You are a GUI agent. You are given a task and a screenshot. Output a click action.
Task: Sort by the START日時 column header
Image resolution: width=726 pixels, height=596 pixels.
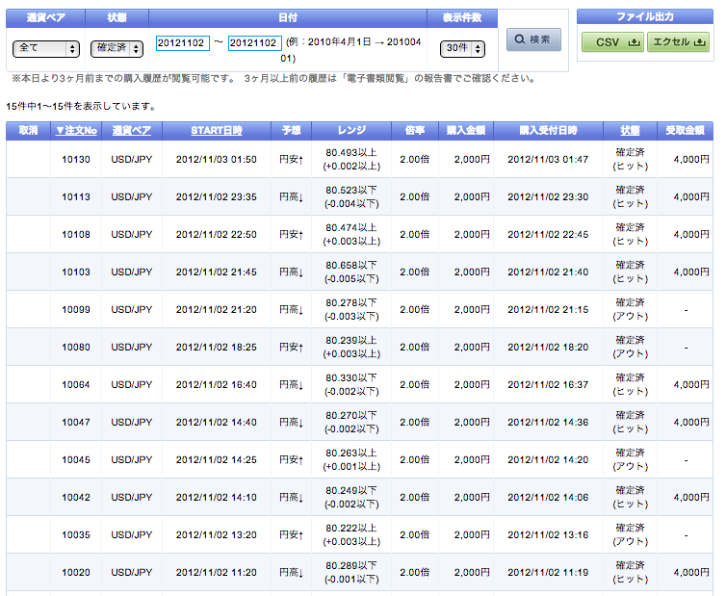point(217,131)
